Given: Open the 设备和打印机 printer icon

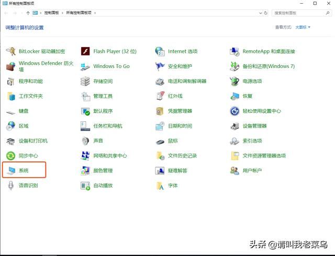Looking at the screenshot, I should click(x=10, y=141).
